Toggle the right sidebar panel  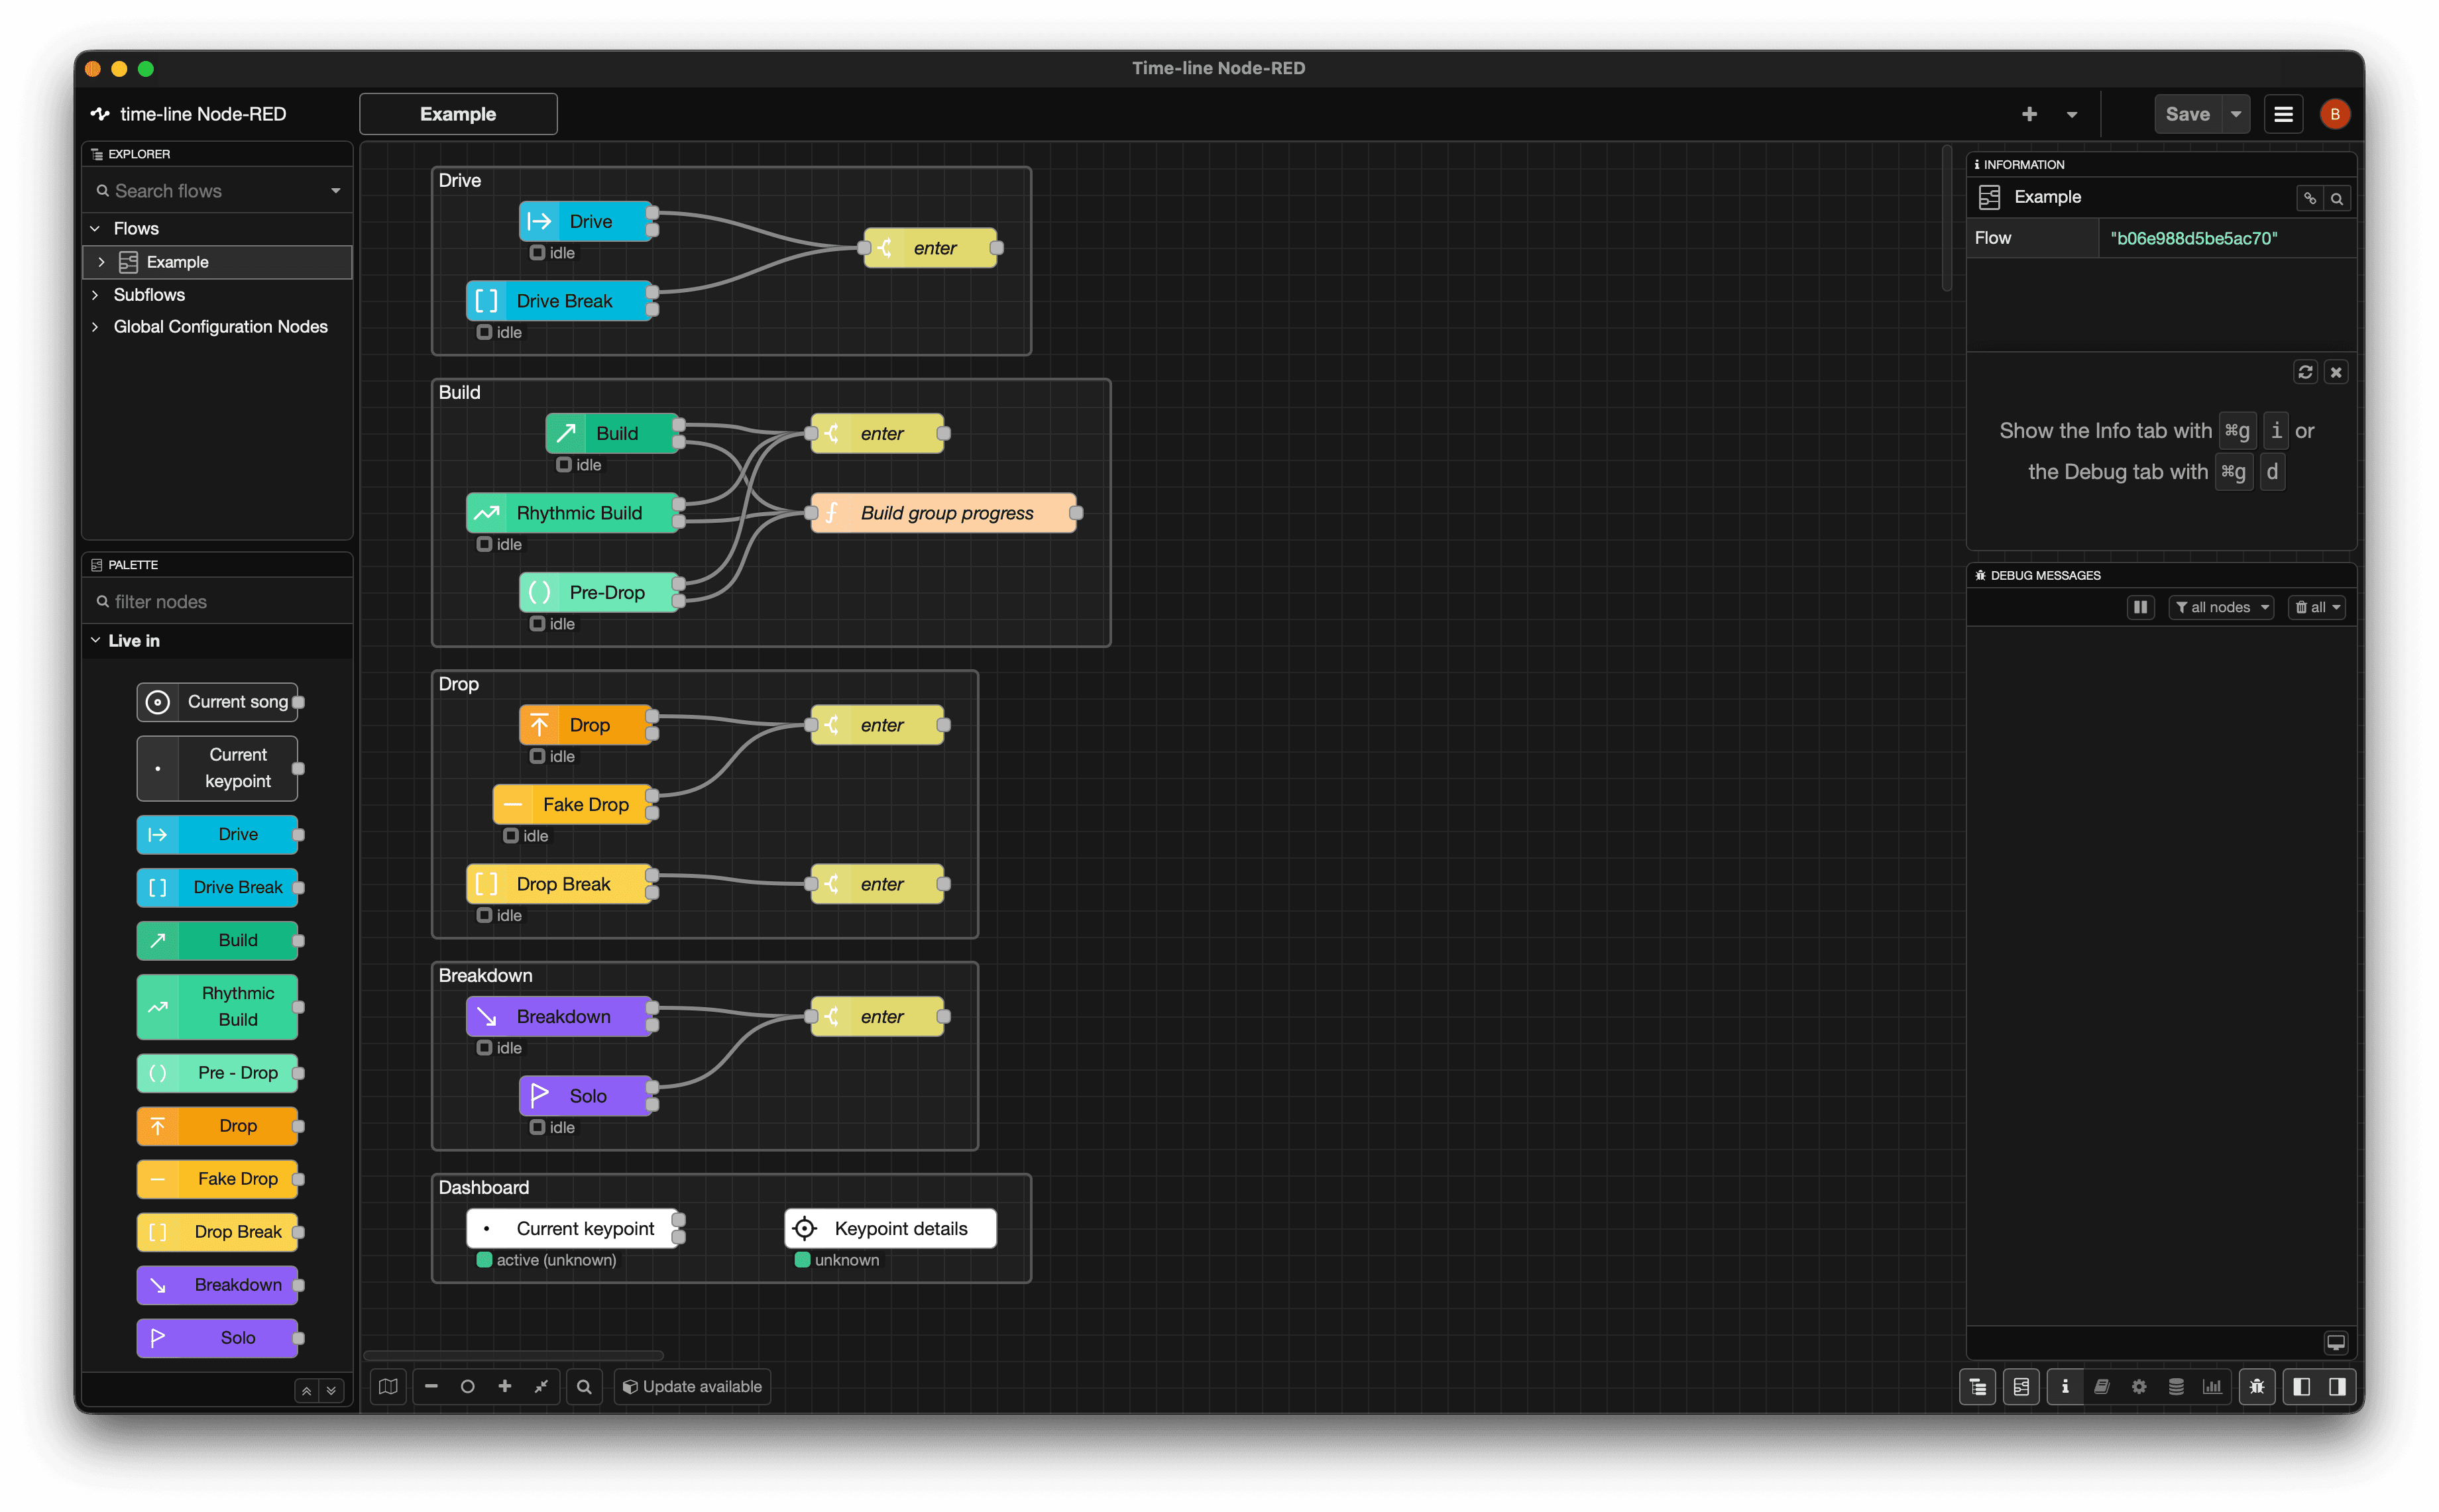click(x=2338, y=1386)
